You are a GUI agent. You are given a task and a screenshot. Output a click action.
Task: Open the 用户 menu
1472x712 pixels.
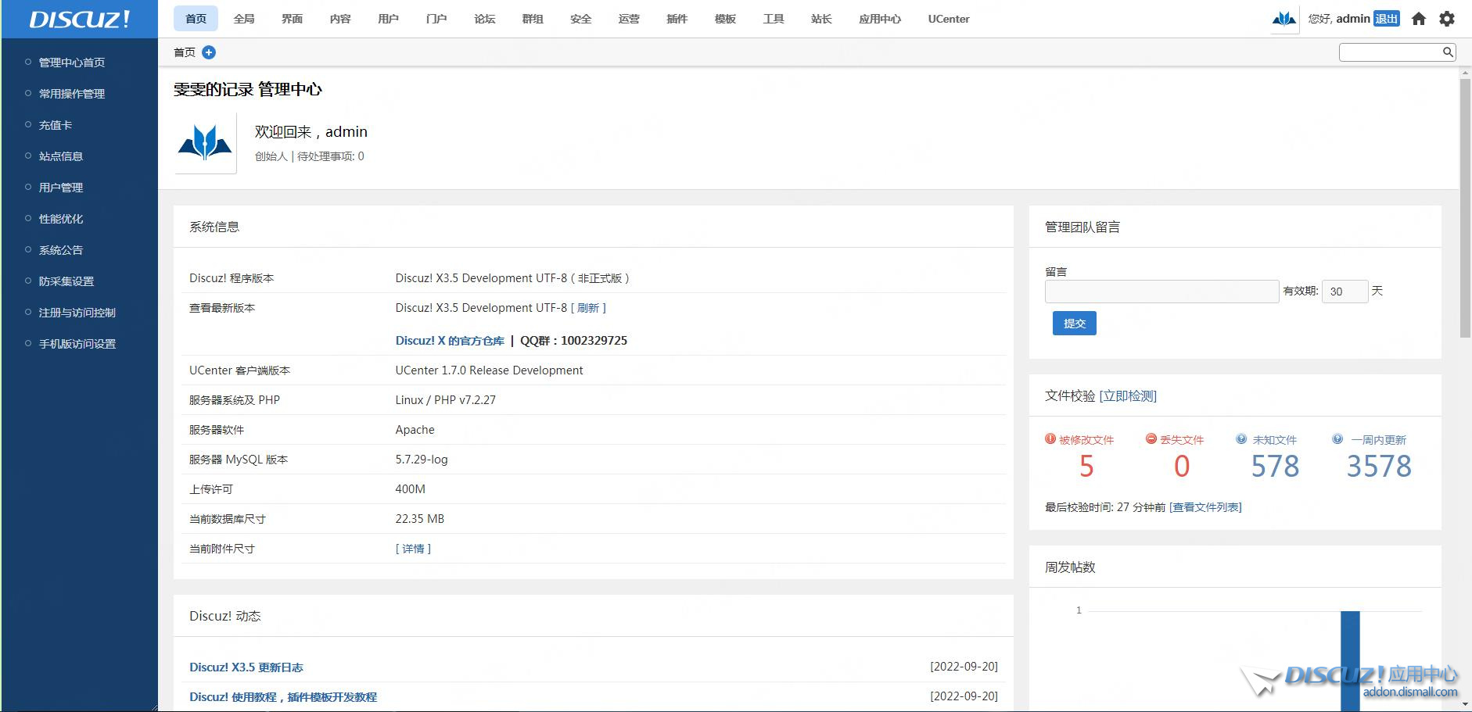[x=389, y=19]
